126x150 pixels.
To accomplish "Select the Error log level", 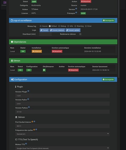I will pos(86,26).
